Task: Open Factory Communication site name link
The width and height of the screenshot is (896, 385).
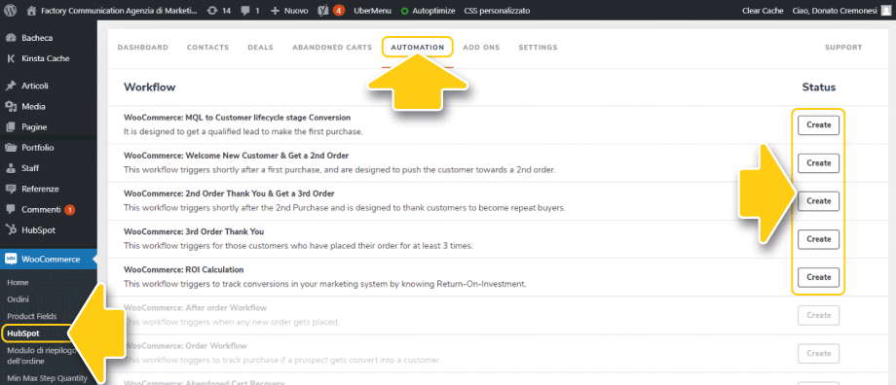Action: click(119, 11)
